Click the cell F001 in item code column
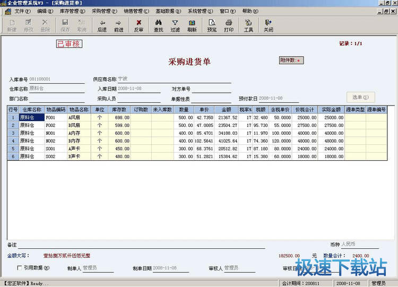This screenshot has height=287, width=398. (x=56, y=117)
